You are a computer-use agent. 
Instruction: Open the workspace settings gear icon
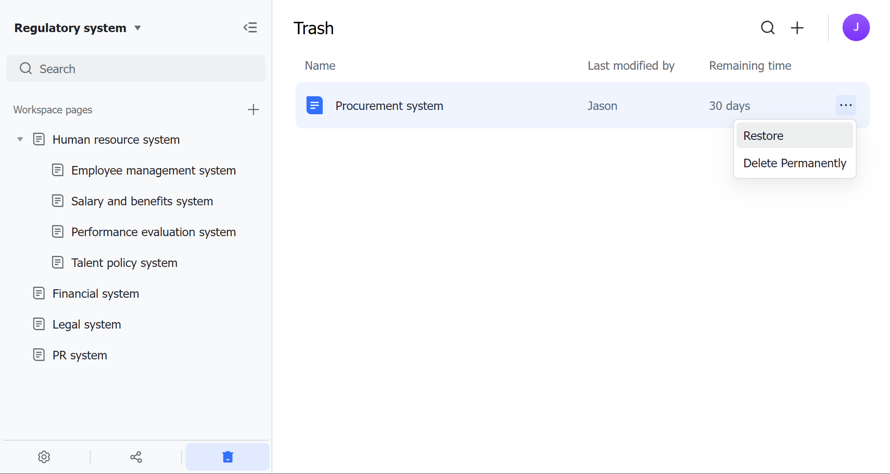coord(44,456)
